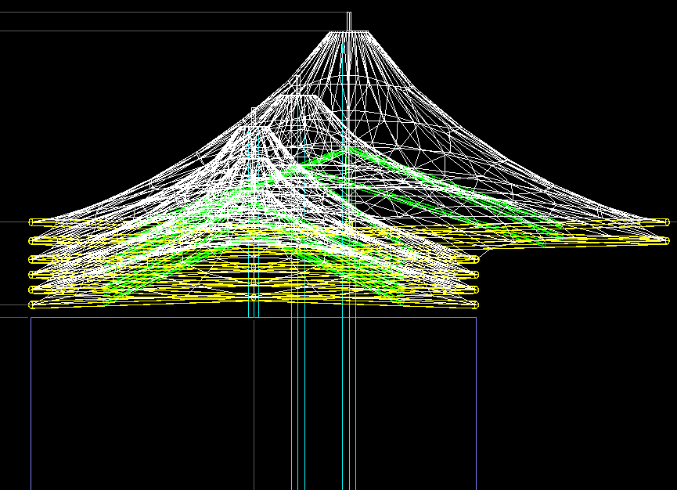Click the left end of the topmost yellow ring

(32, 222)
